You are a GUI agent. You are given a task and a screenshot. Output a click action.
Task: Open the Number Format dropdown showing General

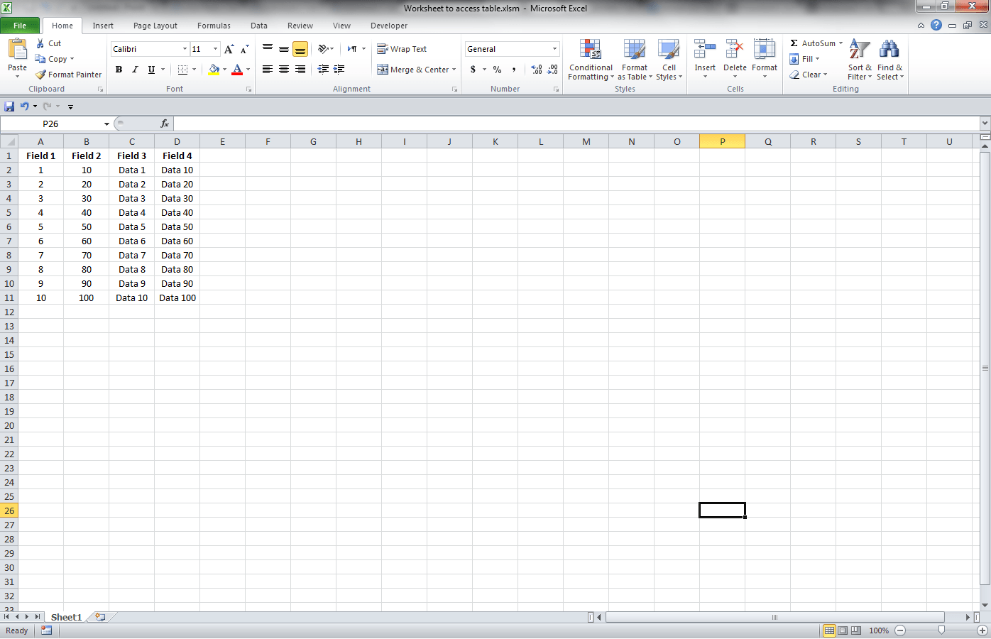(512, 48)
